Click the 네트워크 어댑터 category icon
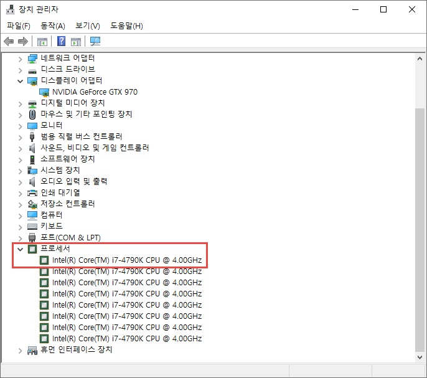427x378 pixels. (32, 59)
